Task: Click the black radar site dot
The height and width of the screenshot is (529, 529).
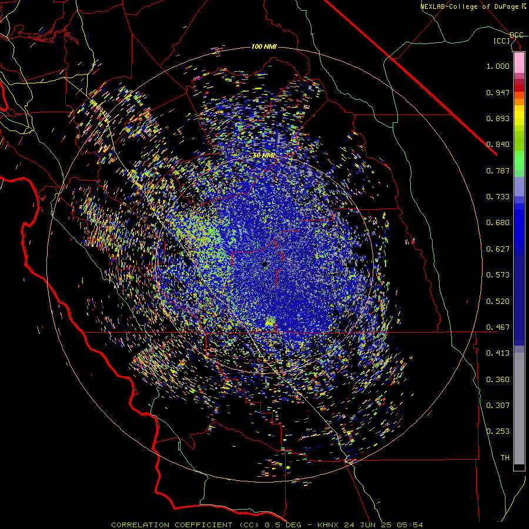Action: click(265, 264)
